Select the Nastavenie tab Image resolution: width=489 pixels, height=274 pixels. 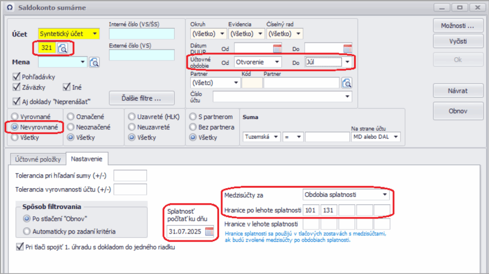(x=87, y=158)
